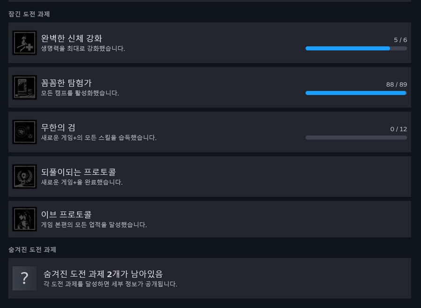Click the empty 0/12 progress bar
Screen dimensions: 421x308
point(356,137)
